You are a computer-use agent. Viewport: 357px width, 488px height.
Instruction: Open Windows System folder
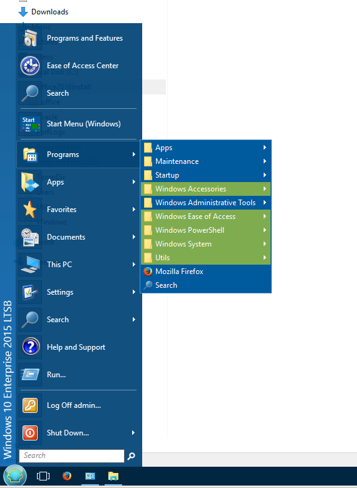point(206,244)
